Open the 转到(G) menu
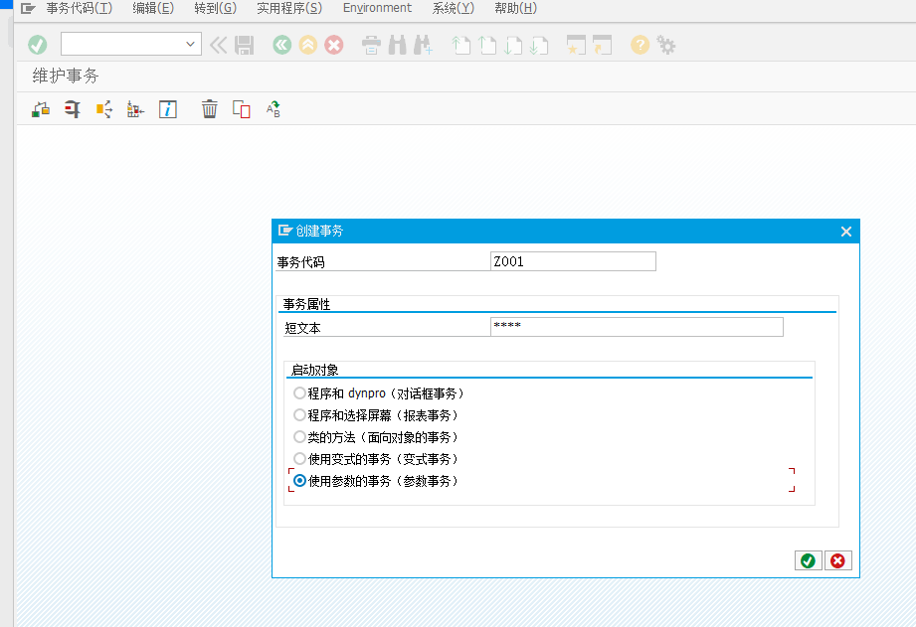Viewport: 916px width, 627px height. coord(215,8)
